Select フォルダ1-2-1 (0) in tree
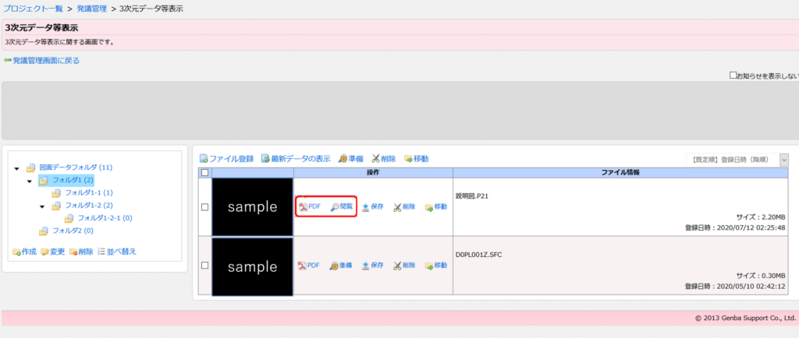Viewport: 799px width, 338px height. tap(105, 218)
